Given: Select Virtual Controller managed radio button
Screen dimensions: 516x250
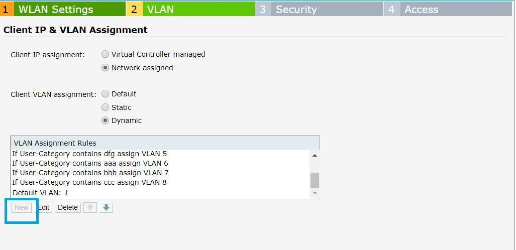Looking at the screenshot, I should click(x=105, y=54).
